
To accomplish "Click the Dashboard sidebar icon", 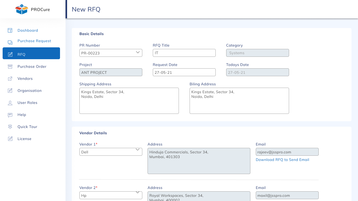I will coord(10,30).
